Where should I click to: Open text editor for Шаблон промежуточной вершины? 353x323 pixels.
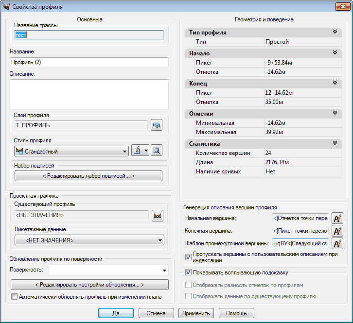[x=337, y=243]
